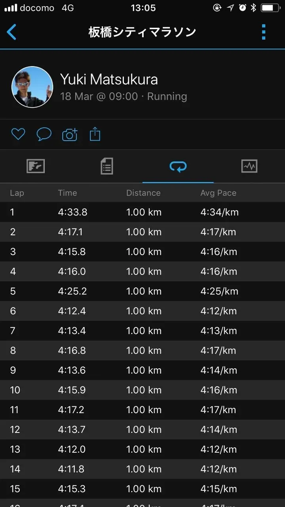Open Yuki Matsukura profile name link
This screenshot has width=285, height=507.
point(109,80)
